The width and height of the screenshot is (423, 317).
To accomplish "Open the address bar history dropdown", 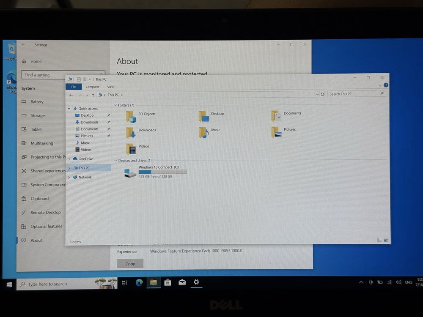I will (317, 94).
